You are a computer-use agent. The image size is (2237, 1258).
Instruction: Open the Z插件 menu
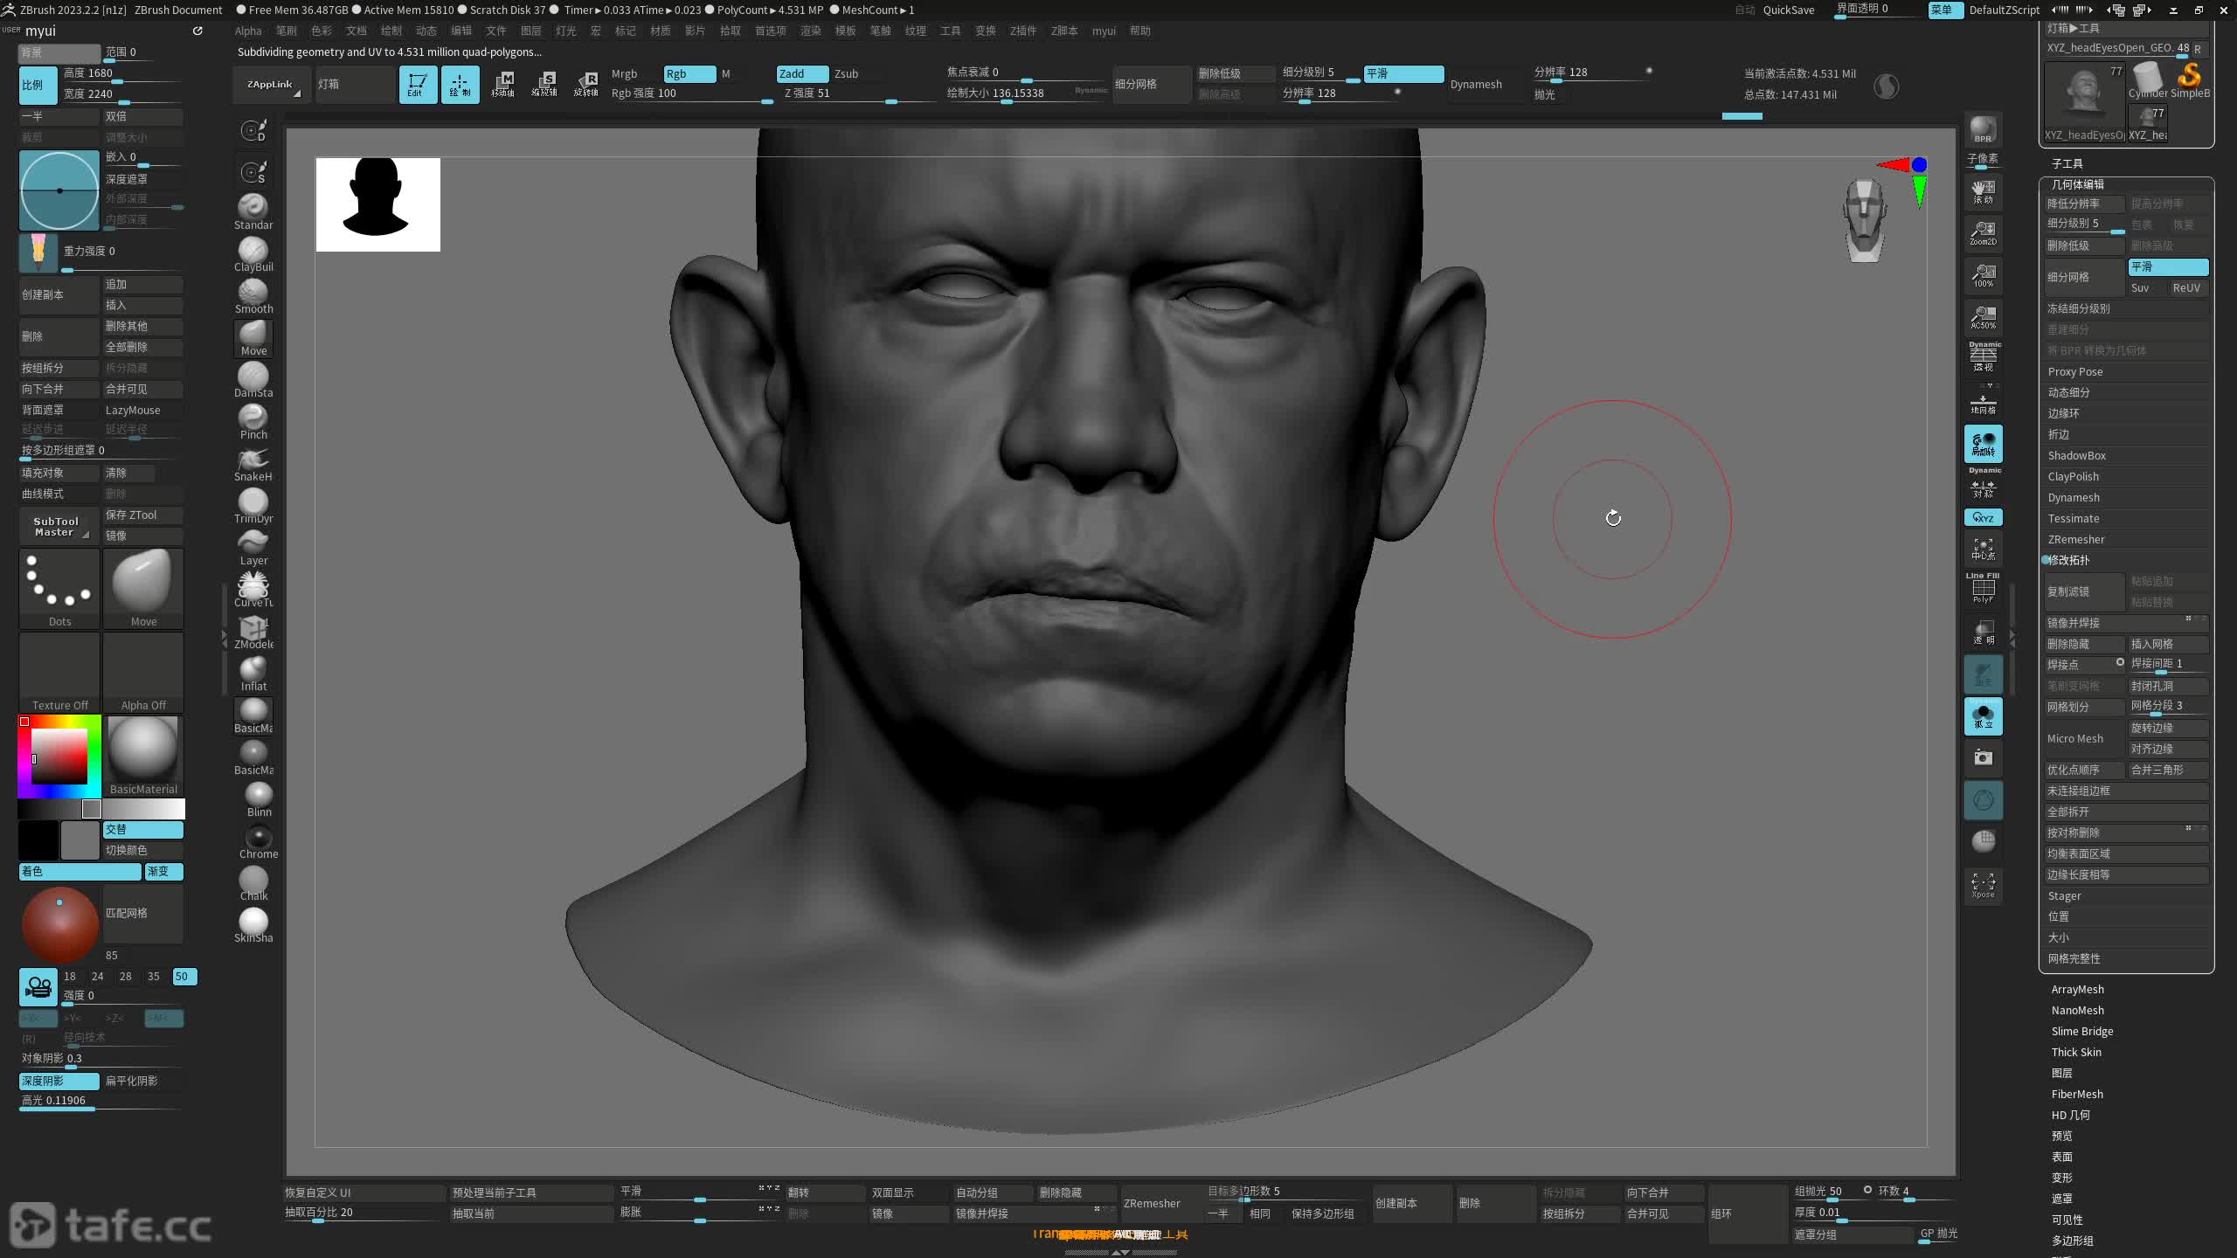pyautogui.click(x=1022, y=31)
